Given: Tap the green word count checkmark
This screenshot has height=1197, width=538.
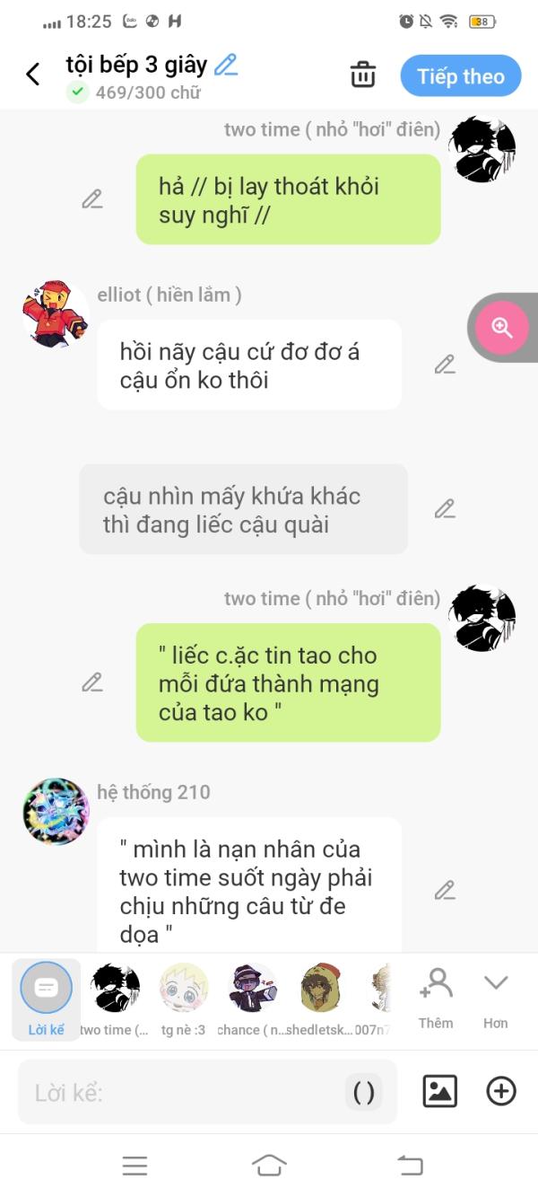Looking at the screenshot, I should pyautogui.click(x=78, y=92).
